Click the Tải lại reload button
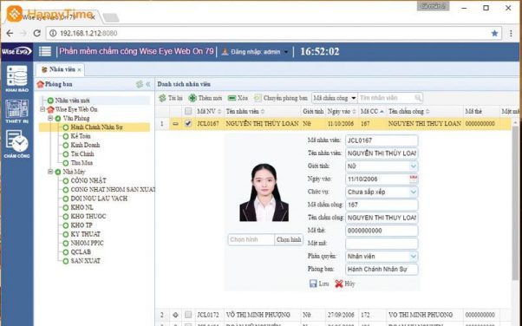The width and height of the screenshot is (522, 326). click(x=171, y=98)
